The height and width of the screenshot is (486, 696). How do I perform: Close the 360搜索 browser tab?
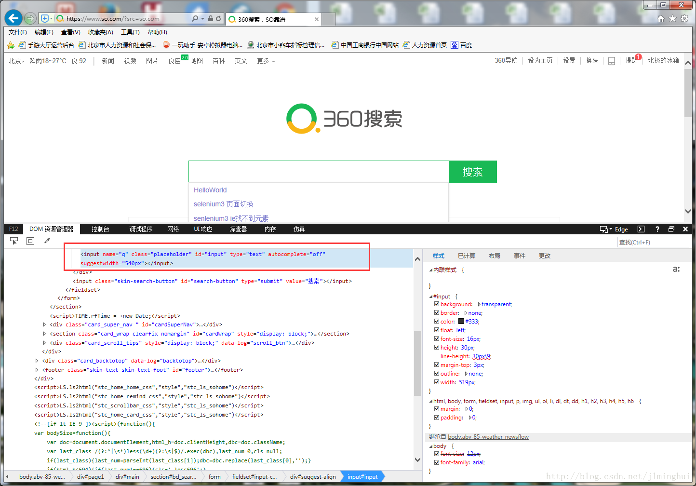tap(317, 19)
